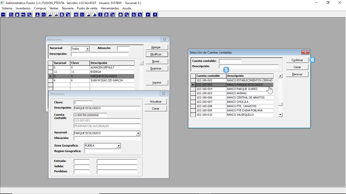This screenshot has height=194, width=346.
Task: Open the Sistema menu
Action: tap(7, 8)
